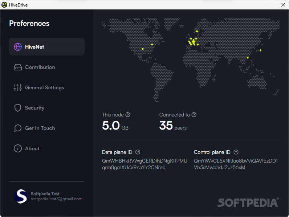Viewport: 289px width, 217px height.
Task: Click the Contribution drive icon
Action: click(18, 67)
